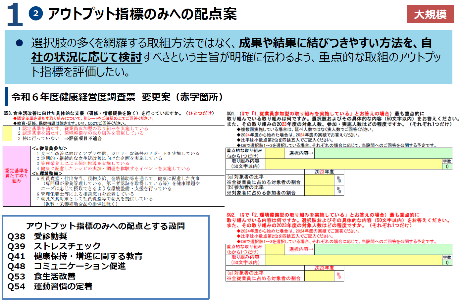Select the slide title アウトプット指標のみへの配点案

pyautogui.click(x=142, y=14)
